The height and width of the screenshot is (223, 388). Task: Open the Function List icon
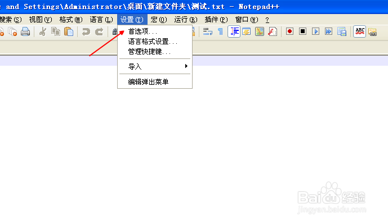272,31
